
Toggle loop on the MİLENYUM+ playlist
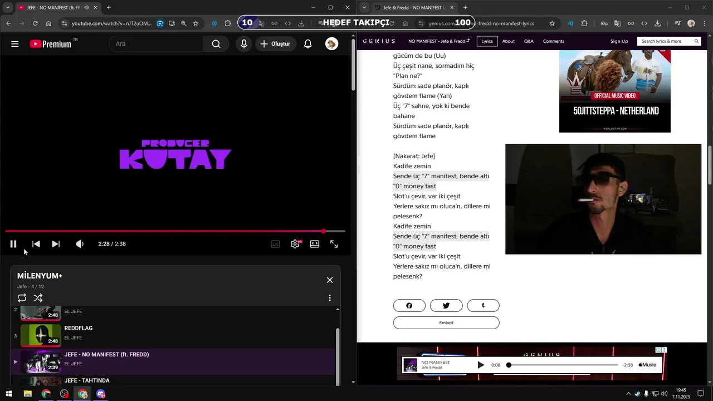pyautogui.click(x=22, y=298)
